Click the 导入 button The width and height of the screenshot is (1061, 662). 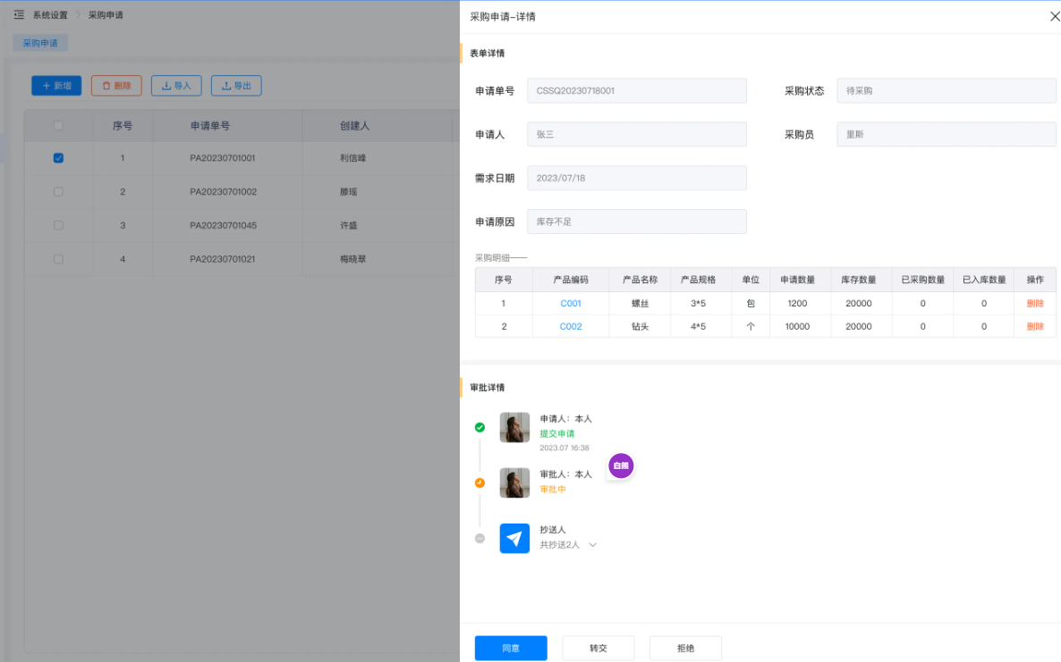[x=176, y=86]
